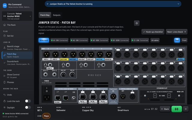Screen dimensions: 192x120
Task: Select XLR output 8 labeled MIX 6
Action: click(x=46, y=54)
